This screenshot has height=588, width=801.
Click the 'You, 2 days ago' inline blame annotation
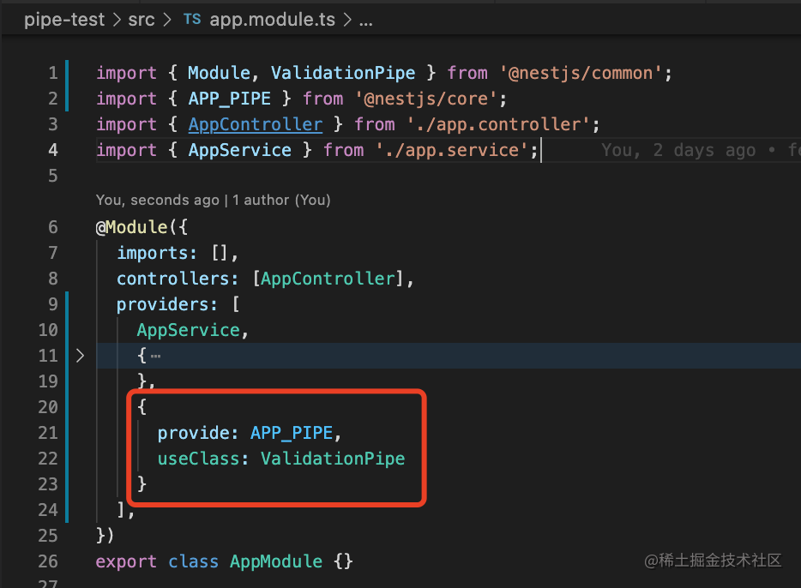678,150
